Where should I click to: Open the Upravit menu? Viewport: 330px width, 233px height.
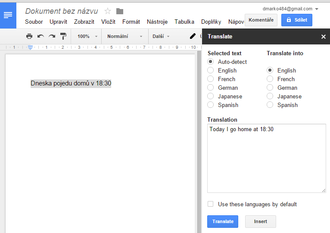pos(58,22)
